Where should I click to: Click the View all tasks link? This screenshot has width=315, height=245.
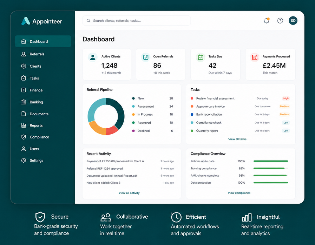coord(237,139)
